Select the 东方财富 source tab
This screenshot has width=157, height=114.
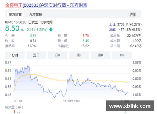click(x=15, y=14)
